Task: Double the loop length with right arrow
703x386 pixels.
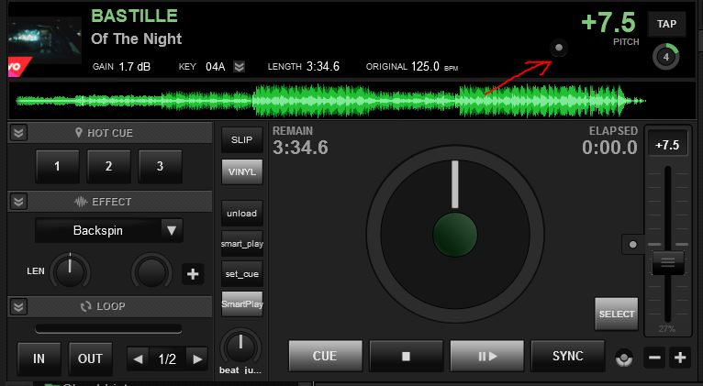Action: 195,358
